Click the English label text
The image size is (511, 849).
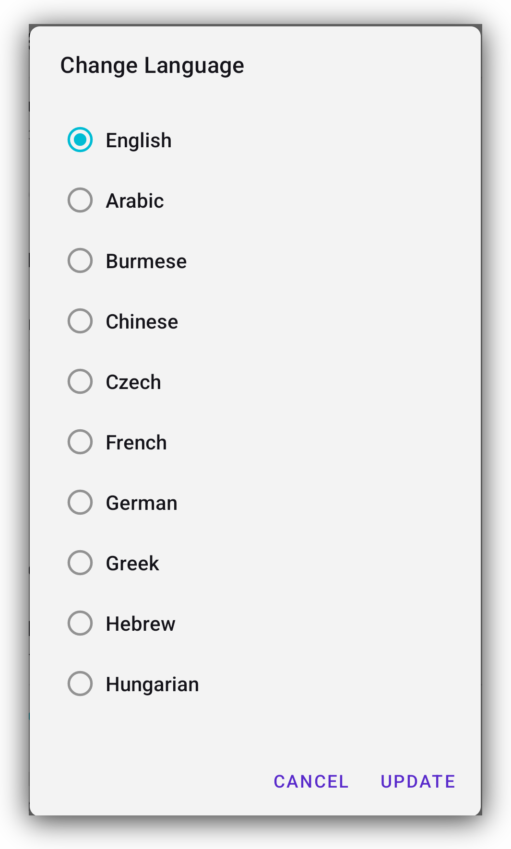click(x=139, y=140)
